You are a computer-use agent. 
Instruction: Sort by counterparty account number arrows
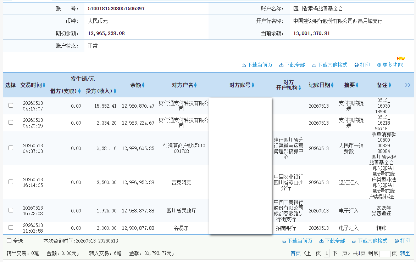tap(253, 85)
